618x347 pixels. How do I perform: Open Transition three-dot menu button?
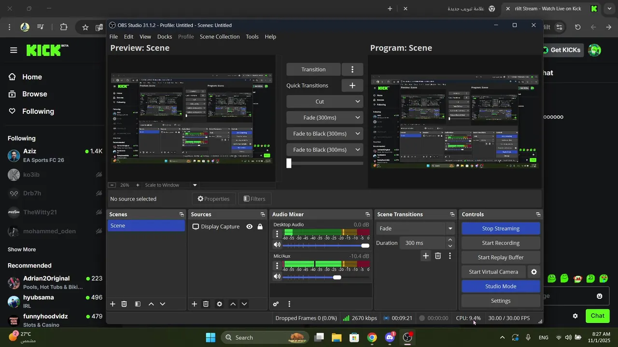pyautogui.click(x=352, y=69)
